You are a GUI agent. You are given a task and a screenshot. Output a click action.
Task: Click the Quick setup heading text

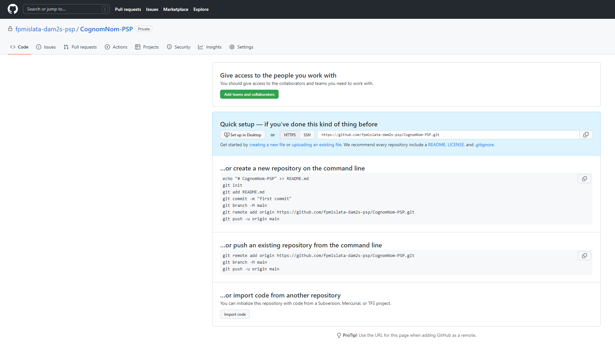coord(299,124)
